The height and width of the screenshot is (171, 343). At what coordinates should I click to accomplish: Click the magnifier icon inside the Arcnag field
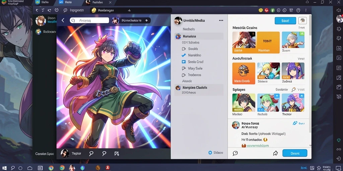click(73, 20)
